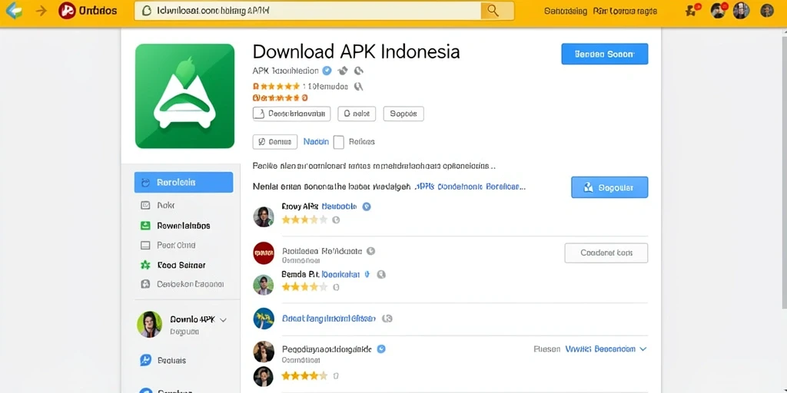Click the Download APK Indonesia title
The image size is (787, 393).
coord(356,51)
